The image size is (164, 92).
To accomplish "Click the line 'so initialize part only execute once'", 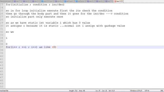I will pos(34,17).
